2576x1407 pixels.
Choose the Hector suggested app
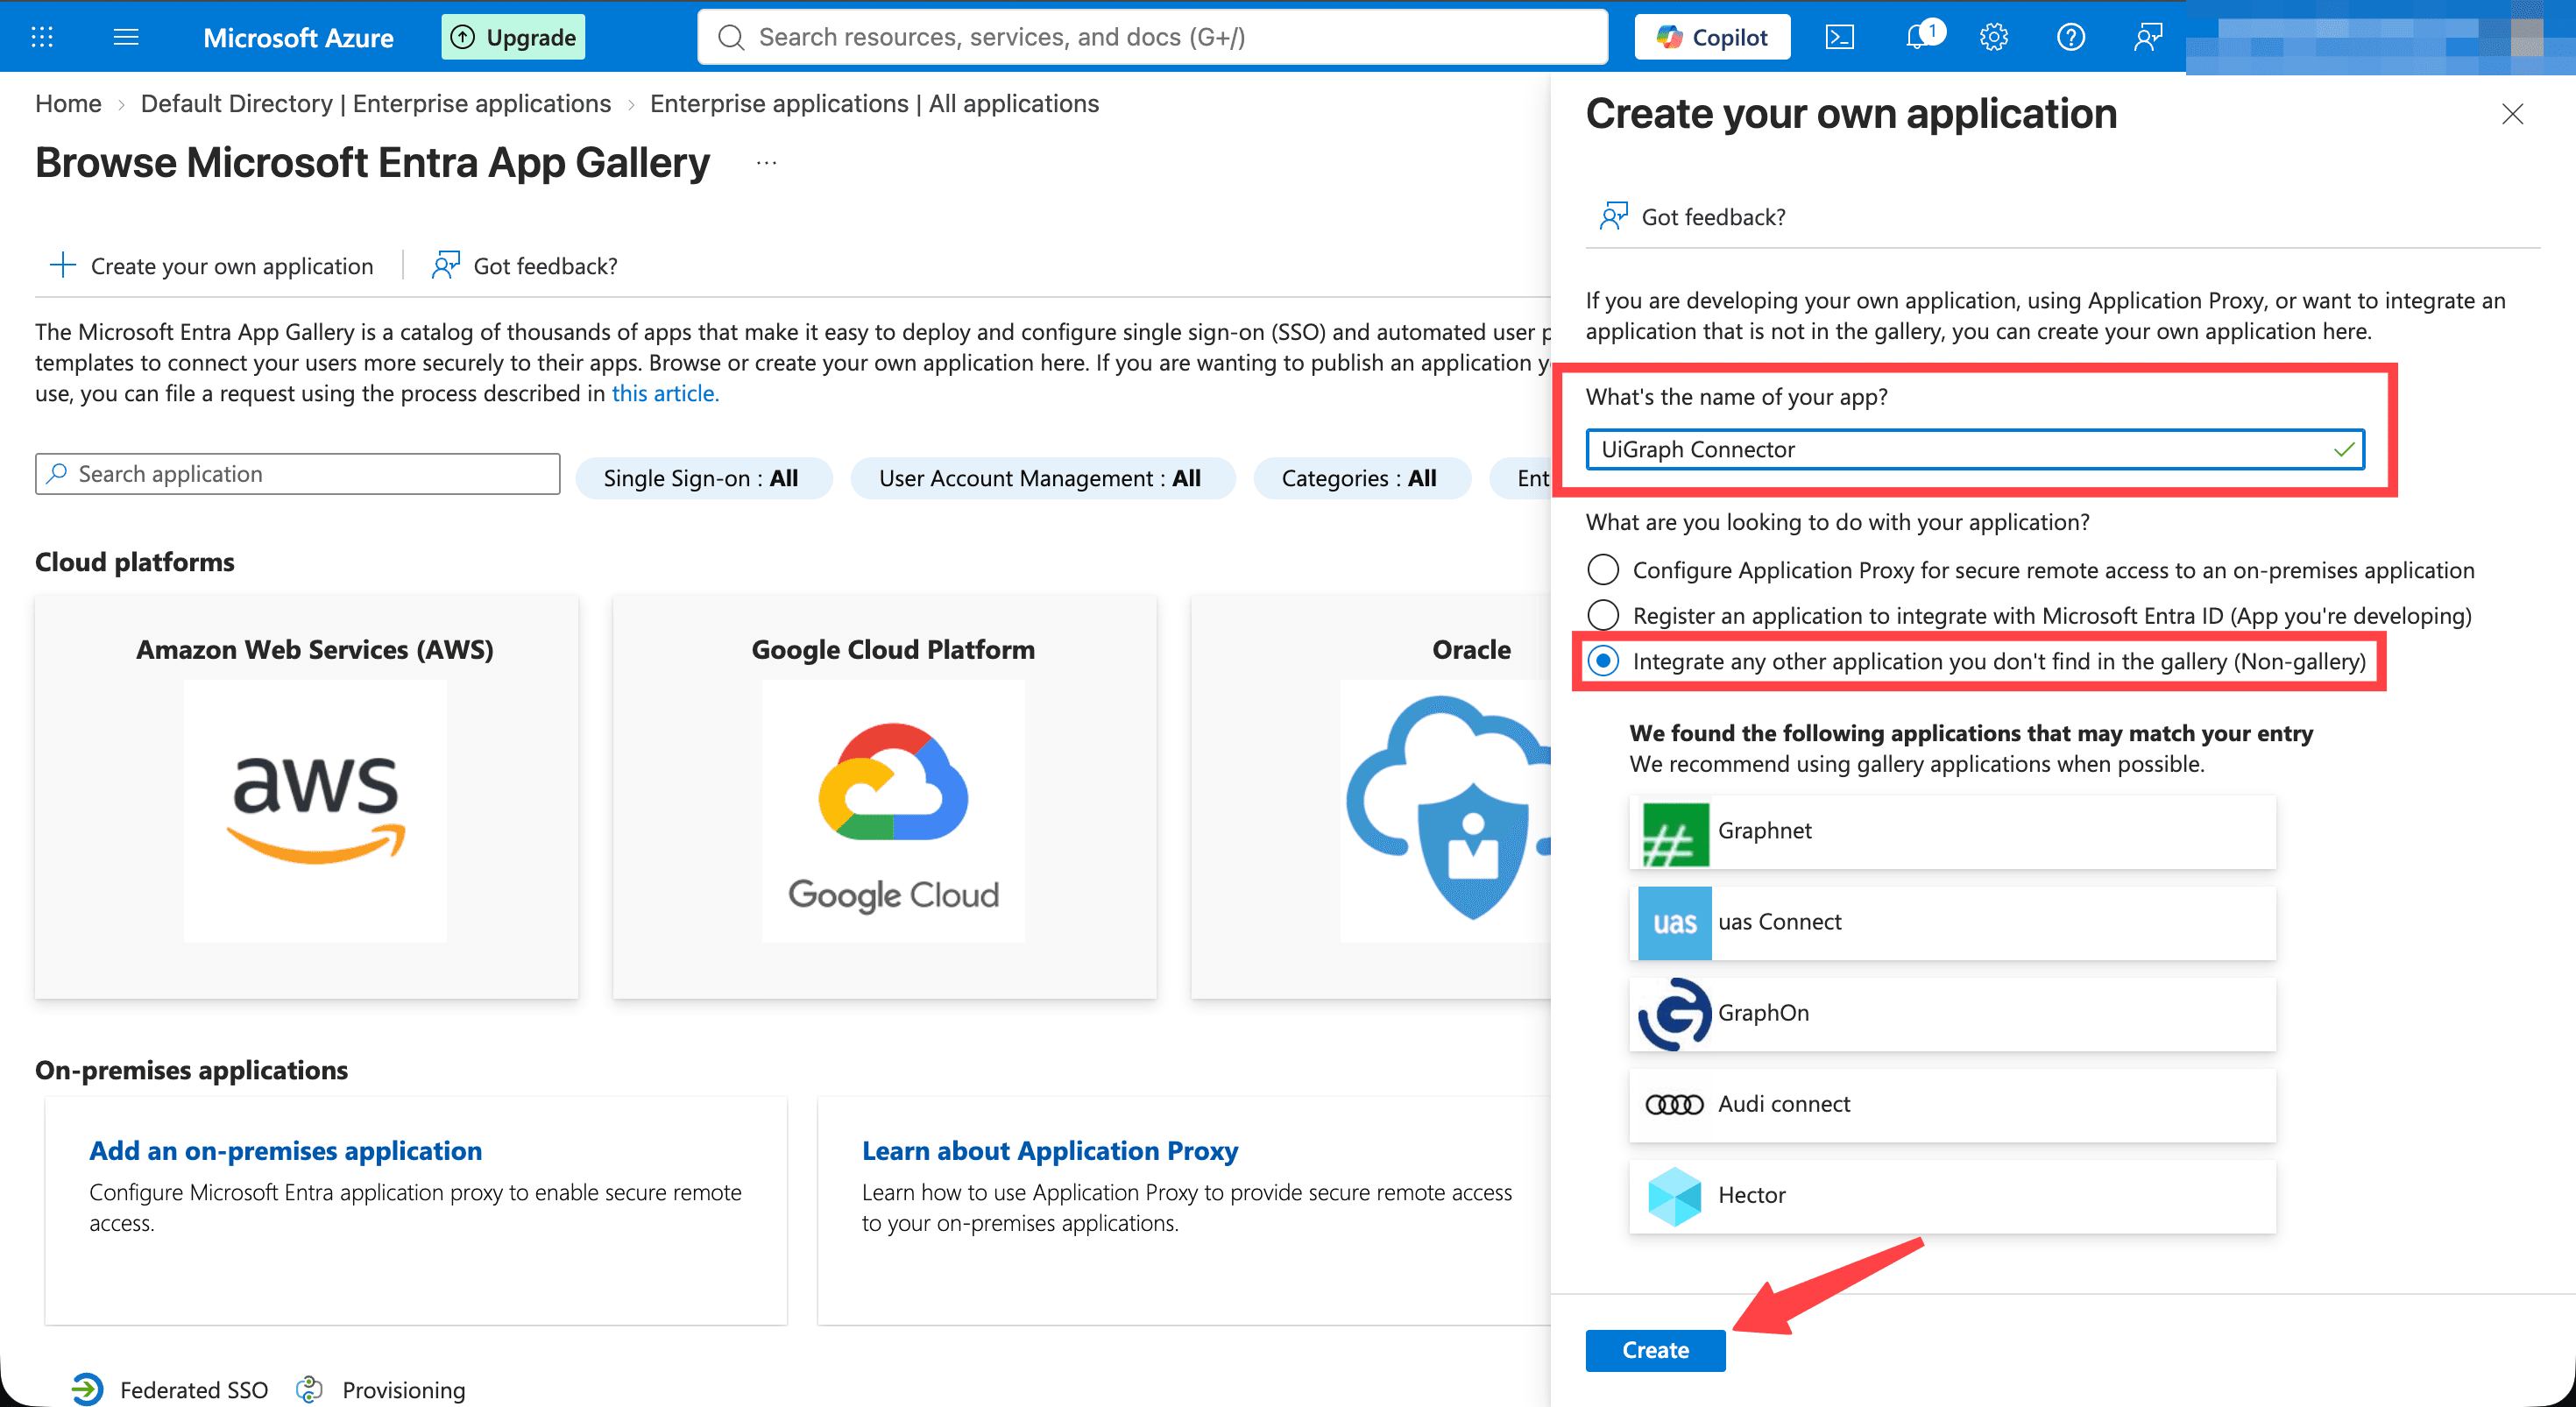pos(1952,1196)
